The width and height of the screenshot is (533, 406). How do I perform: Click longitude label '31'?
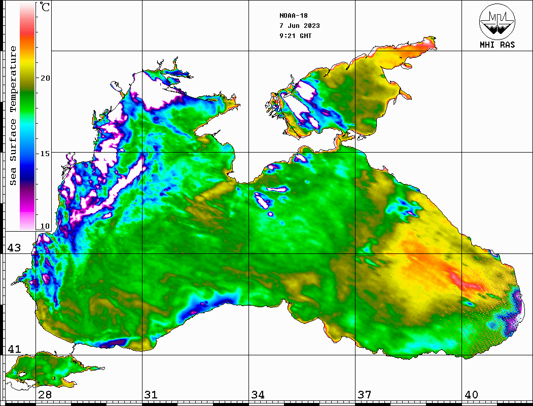[151, 395]
